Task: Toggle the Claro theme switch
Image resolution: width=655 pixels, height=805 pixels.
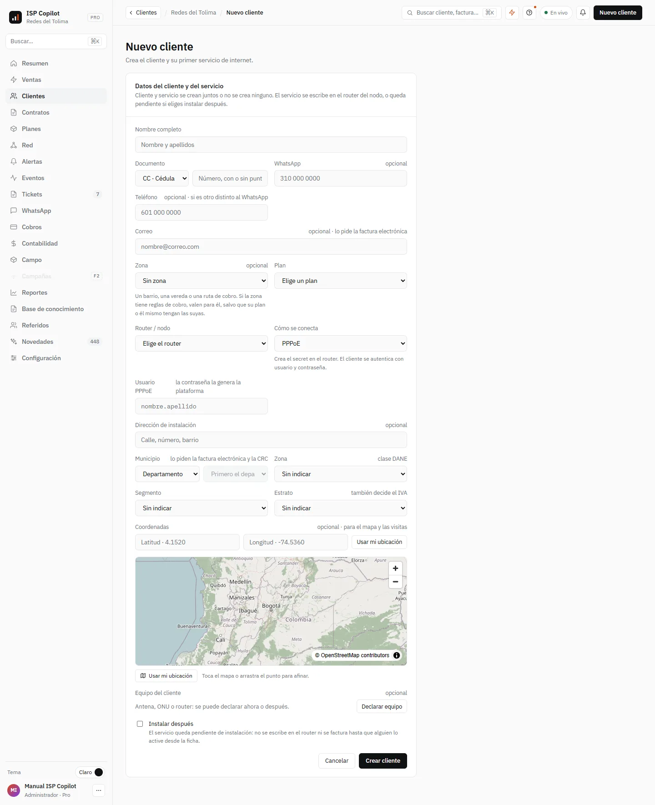Action: point(90,772)
